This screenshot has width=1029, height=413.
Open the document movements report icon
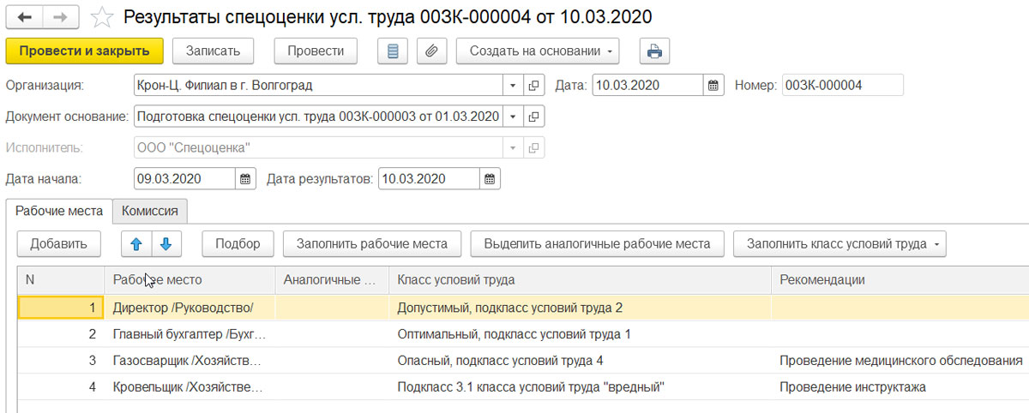[393, 51]
